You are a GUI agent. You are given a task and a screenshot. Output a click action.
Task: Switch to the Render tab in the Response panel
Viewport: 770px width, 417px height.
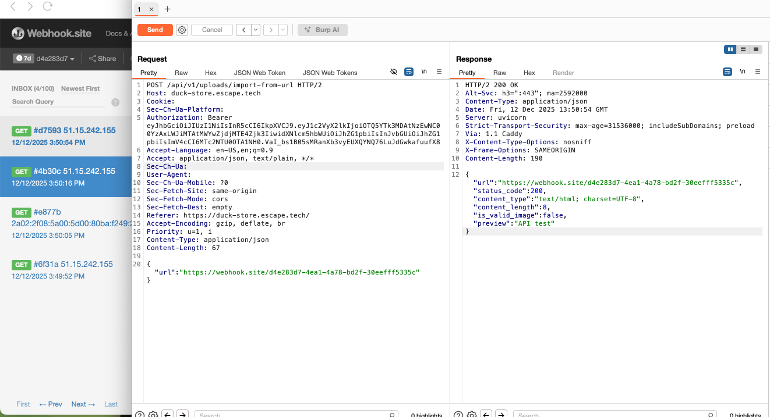coord(563,73)
